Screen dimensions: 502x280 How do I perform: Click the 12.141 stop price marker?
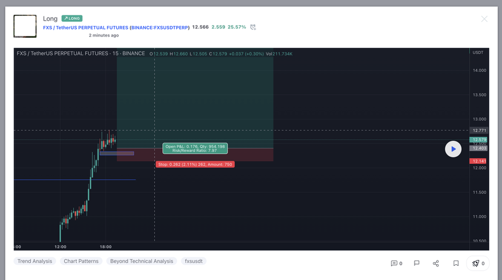tap(478, 161)
